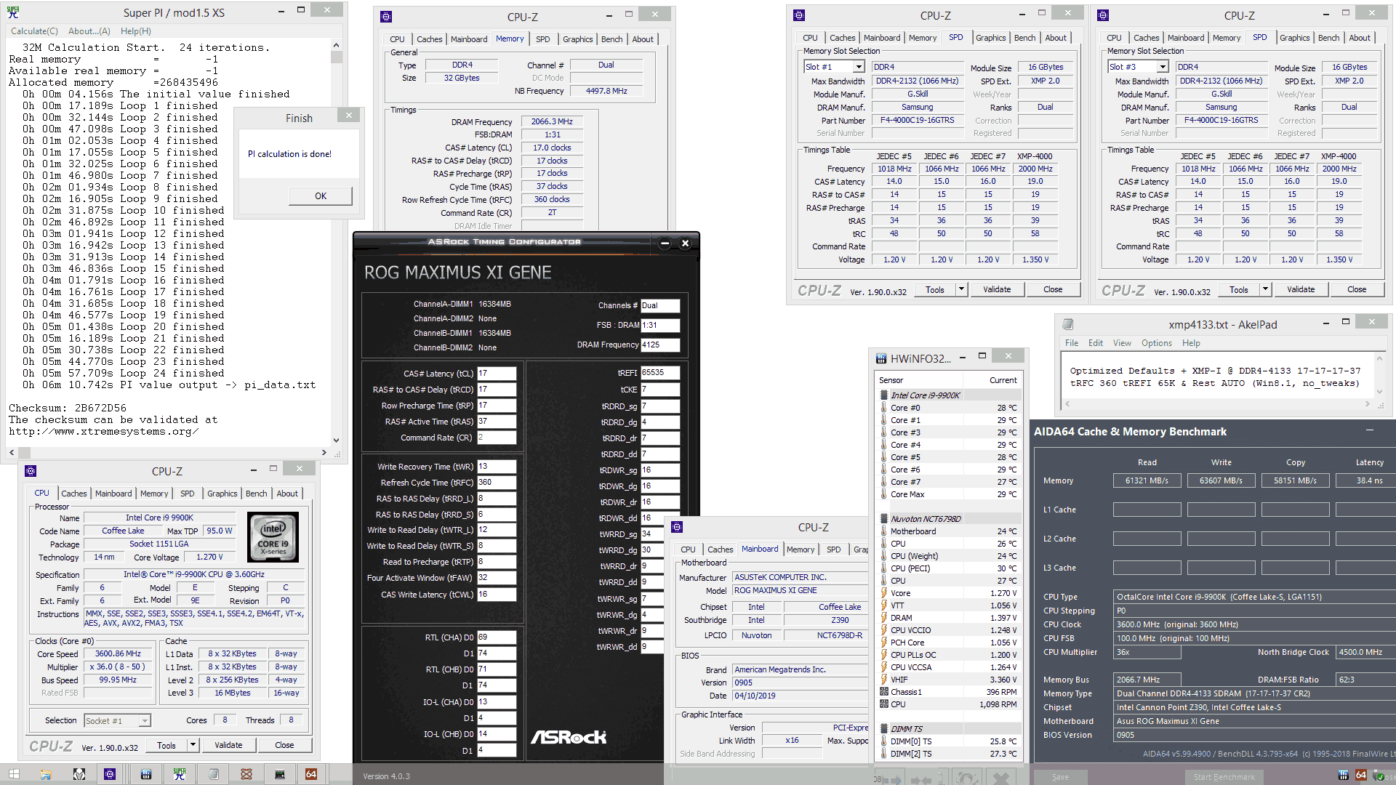1396x785 pixels.
Task: Click the DRAM 1.397 V row in HWiNFO
Action: pos(949,618)
